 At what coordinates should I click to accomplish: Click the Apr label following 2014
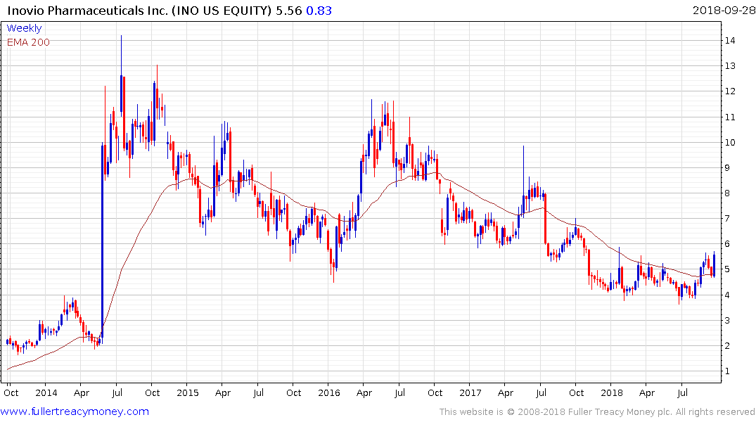pos(82,393)
